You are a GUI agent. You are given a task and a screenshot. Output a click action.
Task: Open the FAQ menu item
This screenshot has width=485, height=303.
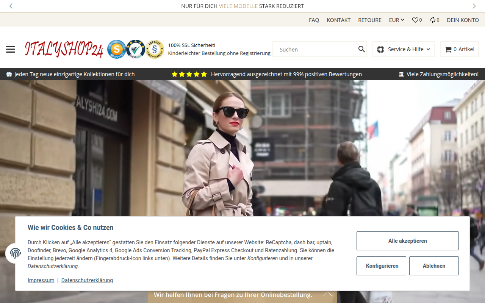tap(314, 20)
